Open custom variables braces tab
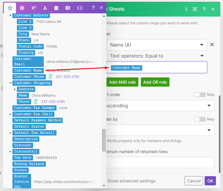Screen dimensions: 223x191 point(80,8)
